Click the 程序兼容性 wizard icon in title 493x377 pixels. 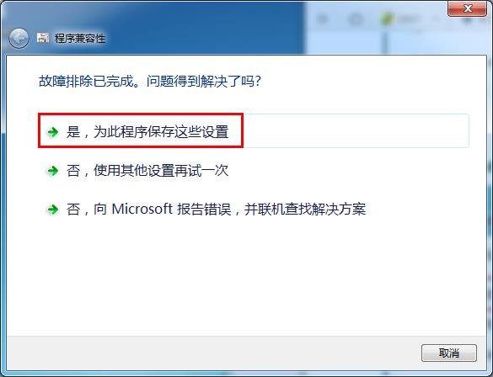43,38
